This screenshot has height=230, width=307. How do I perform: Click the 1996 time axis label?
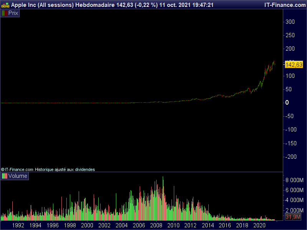53,225
